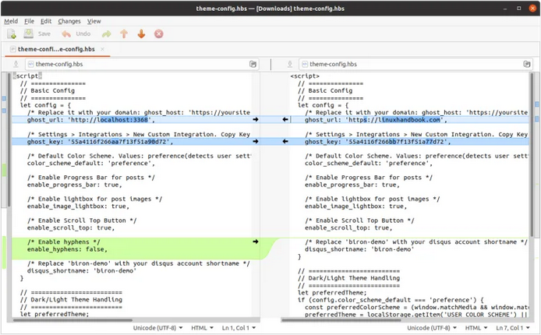Open left pane Unicode (UTF-8) encoding dropdown
The width and height of the screenshot is (541, 335).
[158, 328]
